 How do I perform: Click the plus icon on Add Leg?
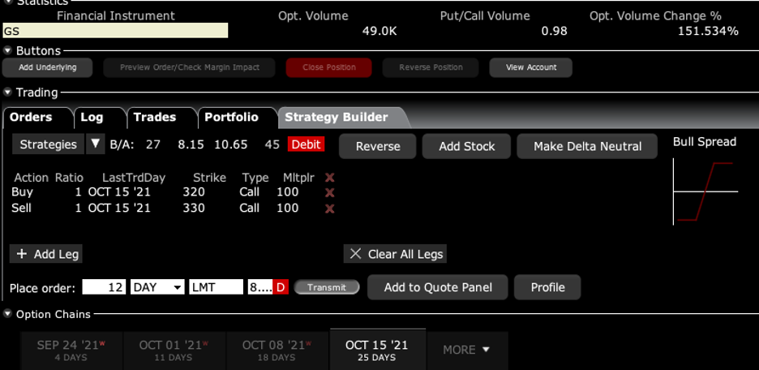tap(22, 254)
